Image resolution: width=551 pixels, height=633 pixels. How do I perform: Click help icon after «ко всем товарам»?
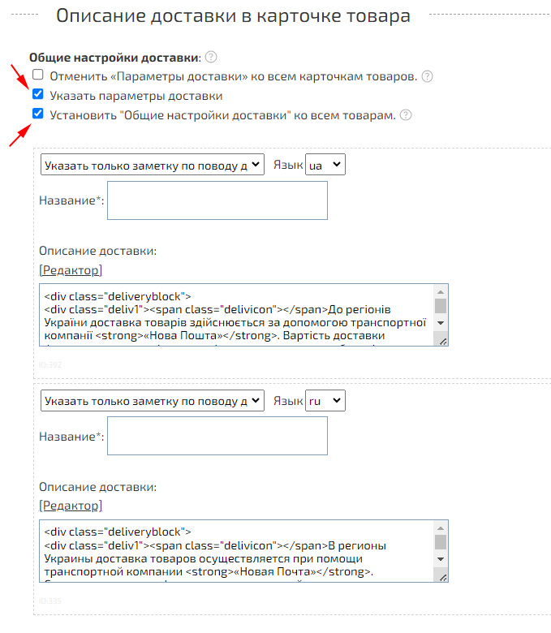click(406, 115)
